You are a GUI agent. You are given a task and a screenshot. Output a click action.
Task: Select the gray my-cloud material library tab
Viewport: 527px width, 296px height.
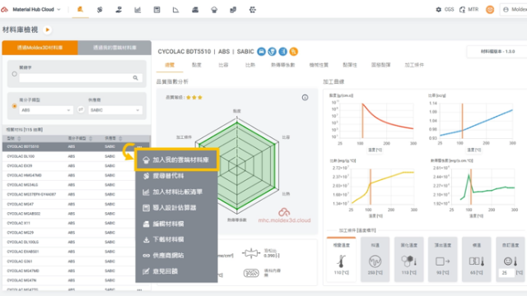[x=114, y=48]
